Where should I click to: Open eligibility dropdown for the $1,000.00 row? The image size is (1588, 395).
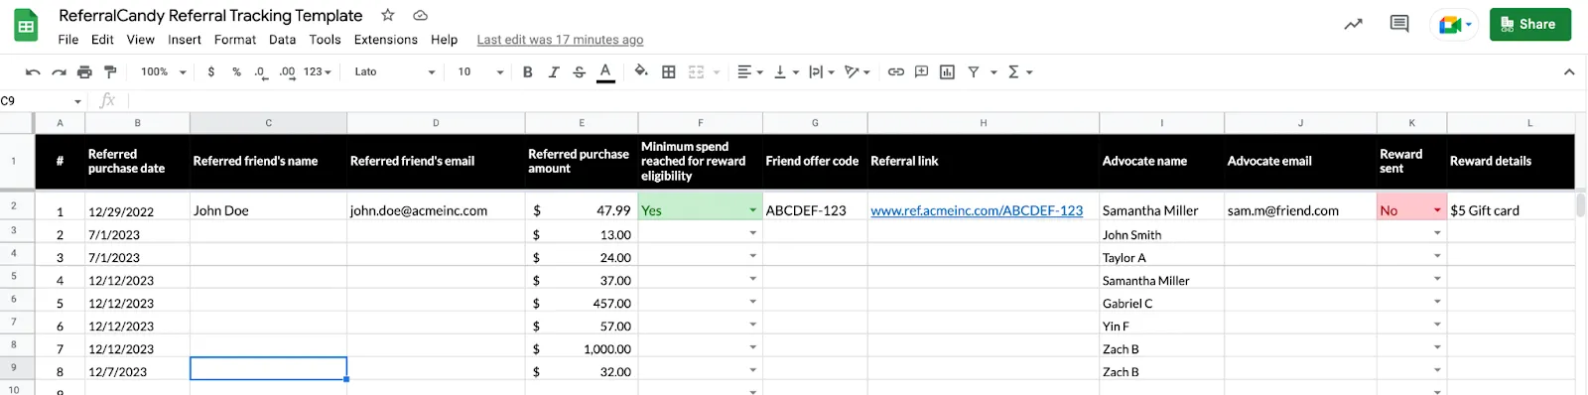coord(753,347)
